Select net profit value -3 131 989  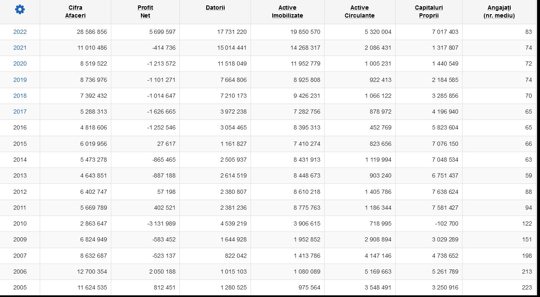(161, 223)
